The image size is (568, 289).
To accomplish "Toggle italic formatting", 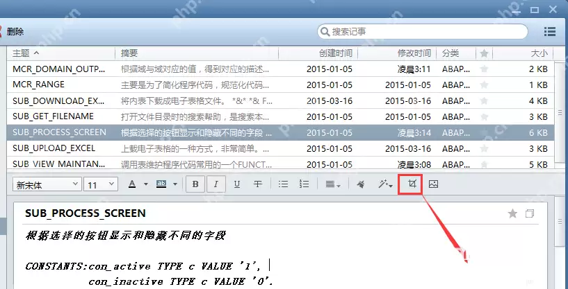I will (x=216, y=184).
